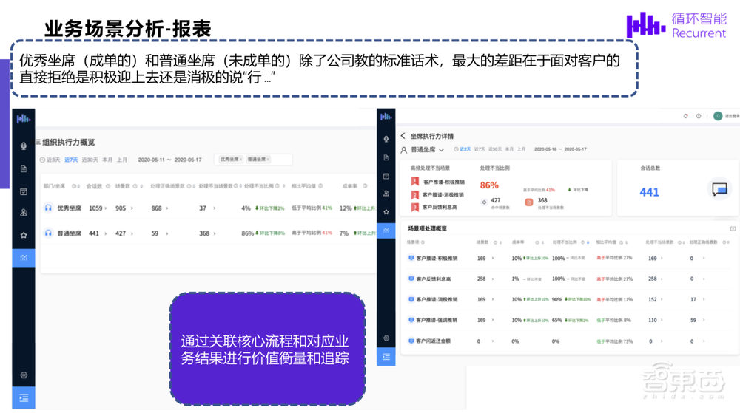The width and height of the screenshot is (740, 413).
Task: Open team members icon in right panel sidebar
Action: (386, 194)
